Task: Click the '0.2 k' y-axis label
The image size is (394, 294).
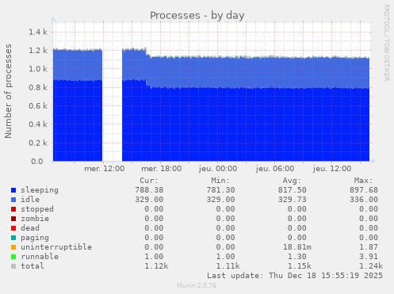Action: (38, 143)
